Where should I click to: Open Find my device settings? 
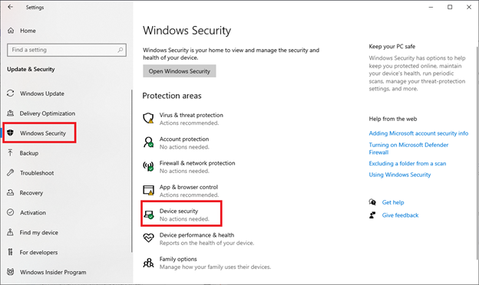pyautogui.click(x=39, y=233)
